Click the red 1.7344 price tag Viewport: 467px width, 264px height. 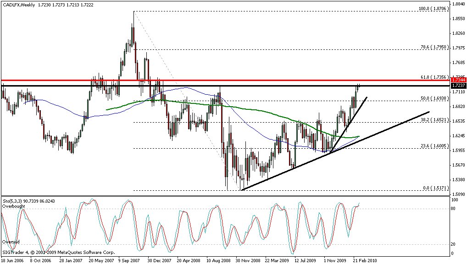pos(458,80)
